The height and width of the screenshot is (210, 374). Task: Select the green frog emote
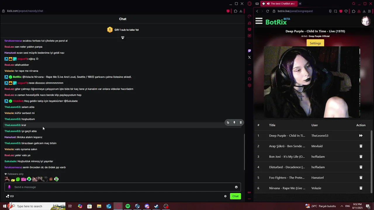click(x=18, y=179)
